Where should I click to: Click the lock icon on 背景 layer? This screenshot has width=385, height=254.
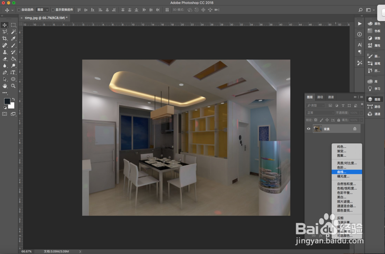click(355, 129)
